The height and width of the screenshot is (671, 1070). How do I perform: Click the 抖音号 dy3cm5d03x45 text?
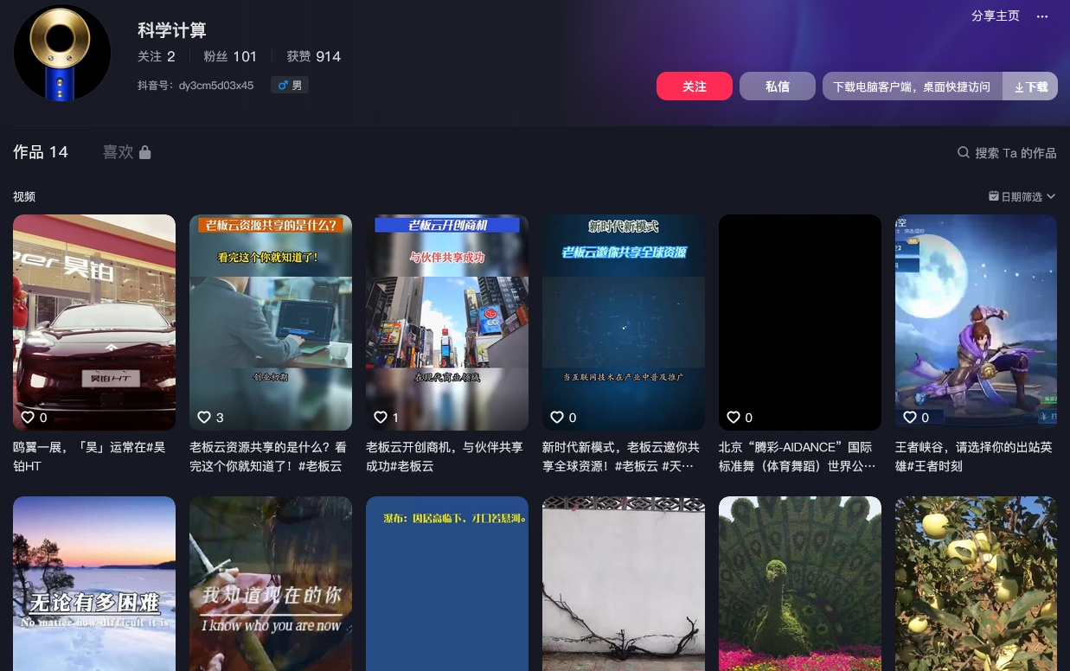pyautogui.click(x=195, y=86)
